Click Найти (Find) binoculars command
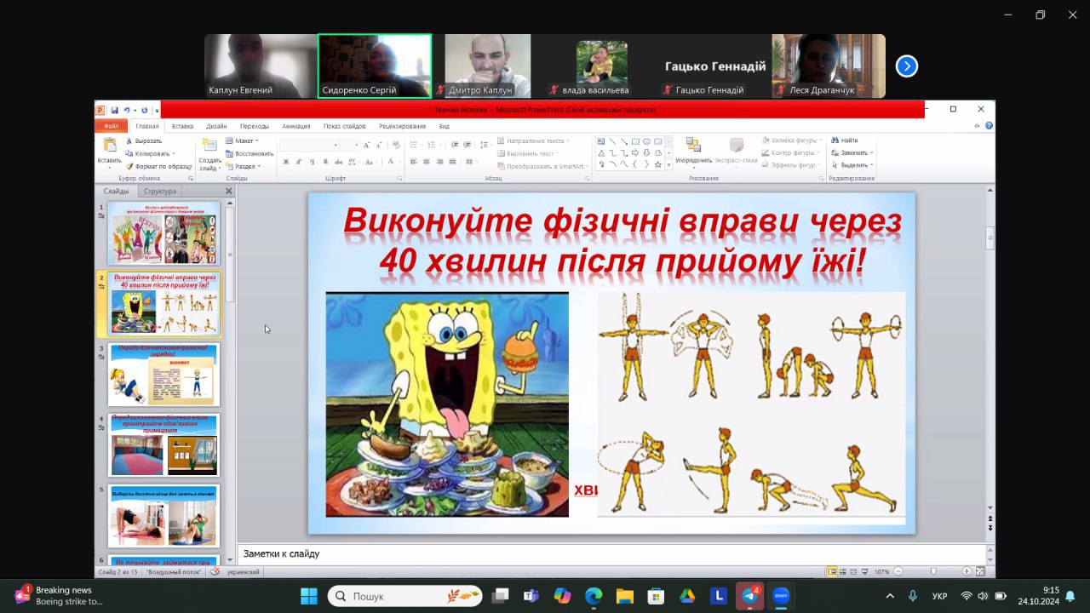 coord(845,140)
